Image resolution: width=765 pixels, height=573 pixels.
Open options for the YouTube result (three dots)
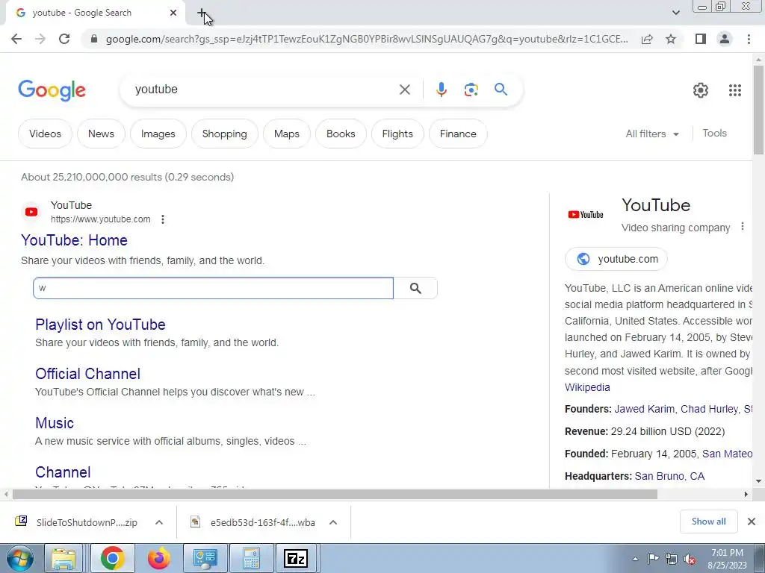pos(163,219)
